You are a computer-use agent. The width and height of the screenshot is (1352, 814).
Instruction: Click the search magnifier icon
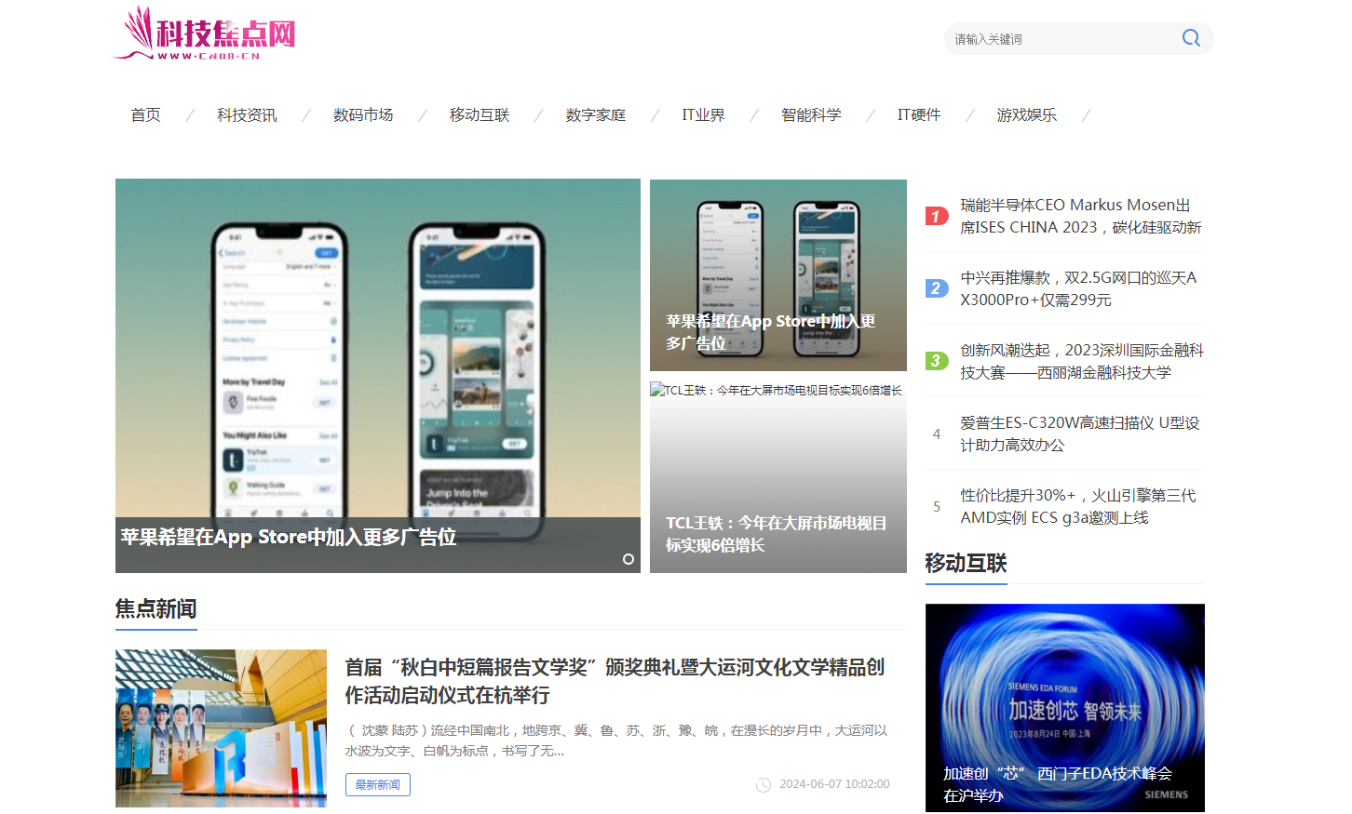(1191, 38)
